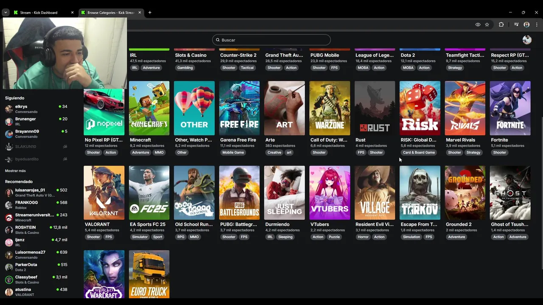
Task: Open Grounded 2 title link
Action: [x=459, y=225]
